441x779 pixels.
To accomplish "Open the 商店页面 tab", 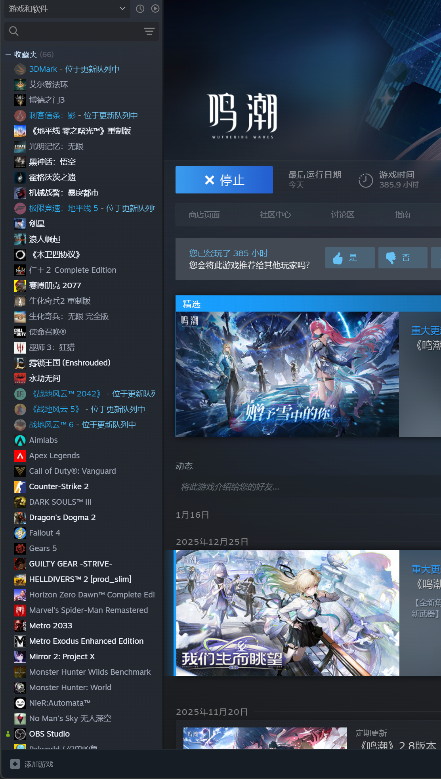I will pos(204,215).
